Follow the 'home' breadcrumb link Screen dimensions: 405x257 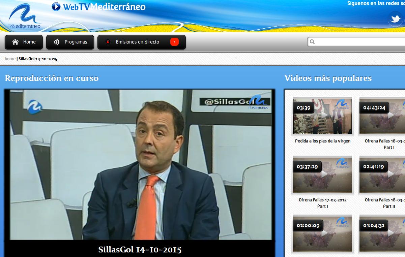[10, 59]
